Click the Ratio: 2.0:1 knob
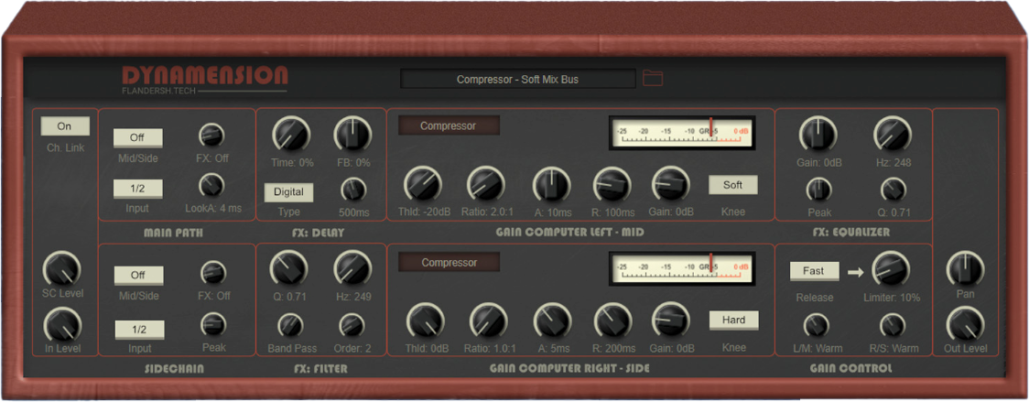Viewport: 1029px width, 402px height. (x=485, y=184)
